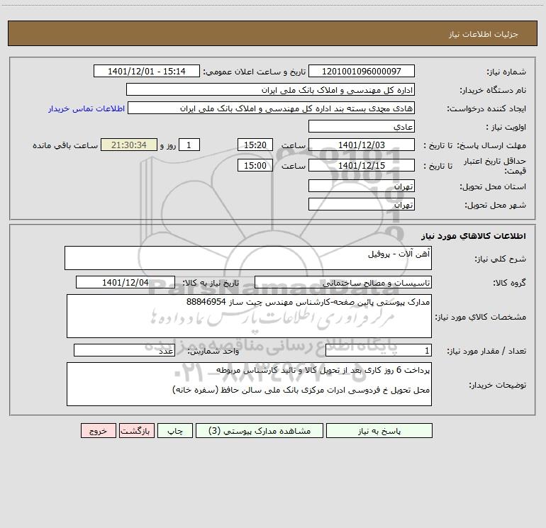Open مشاهده مدارک پیوستی (3) button
Image resolution: width=546 pixels, height=528 pixels.
click(x=260, y=430)
